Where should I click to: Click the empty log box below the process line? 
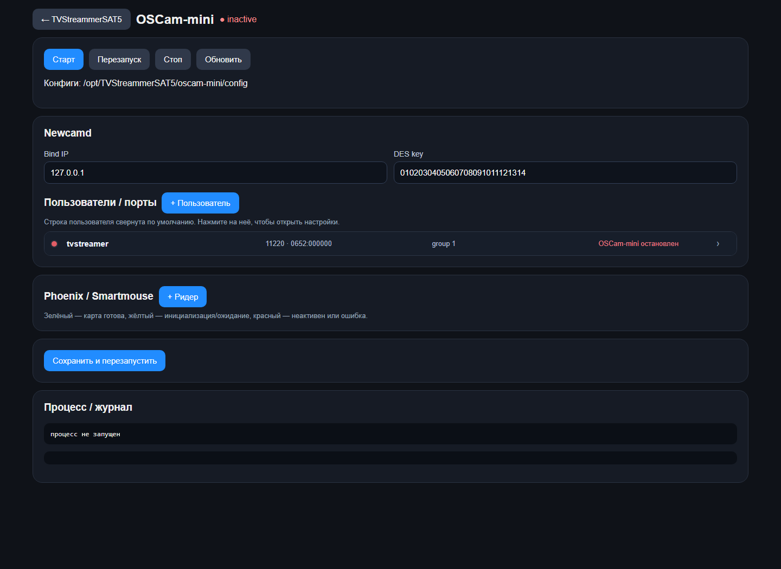pos(390,458)
